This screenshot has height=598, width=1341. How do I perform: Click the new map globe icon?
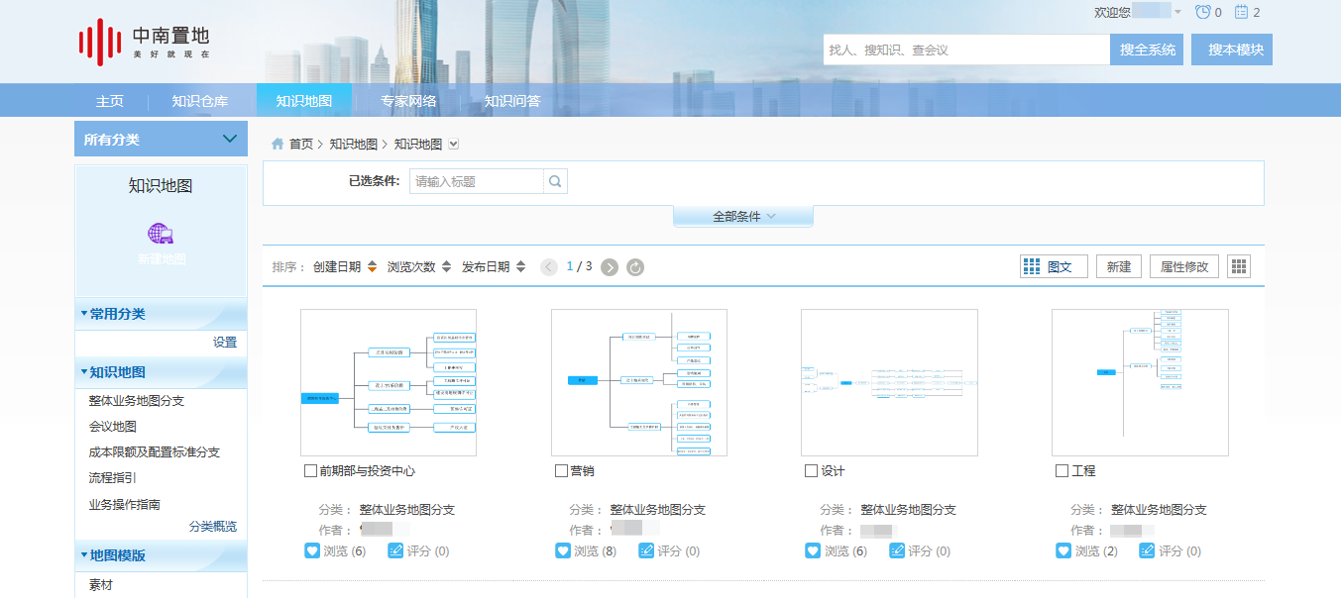(x=161, y=235)
